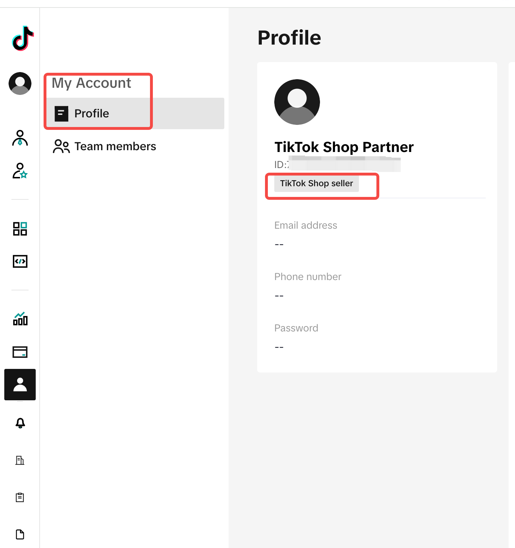Image resolution: width=515 pixels, height=548 pixels.
Task: Open the notifications bell icon
Action: tap(20, 423)
